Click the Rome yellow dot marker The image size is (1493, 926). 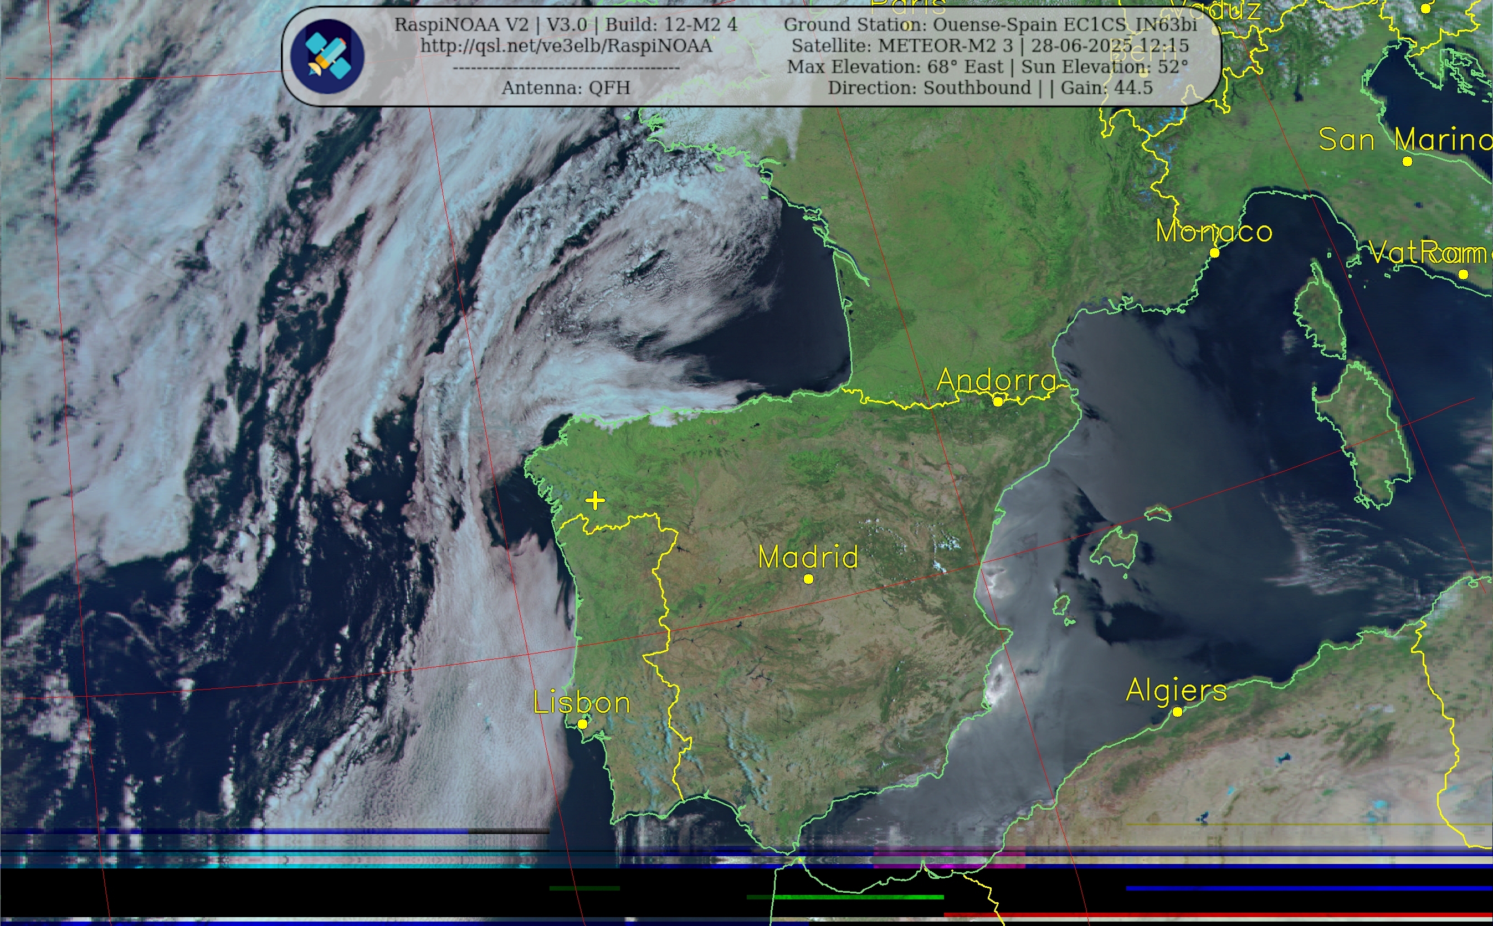click(1464, 274)
